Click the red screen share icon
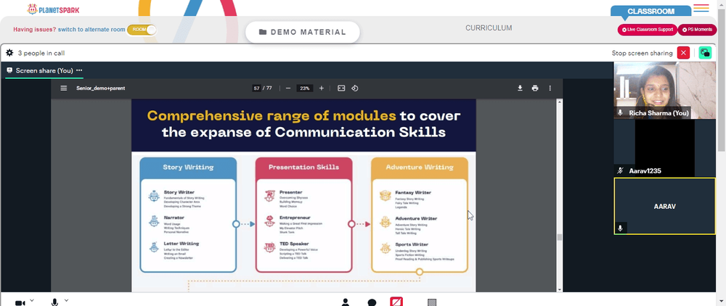726x306 pixels. pyautogui.click(x=396, y=302)
